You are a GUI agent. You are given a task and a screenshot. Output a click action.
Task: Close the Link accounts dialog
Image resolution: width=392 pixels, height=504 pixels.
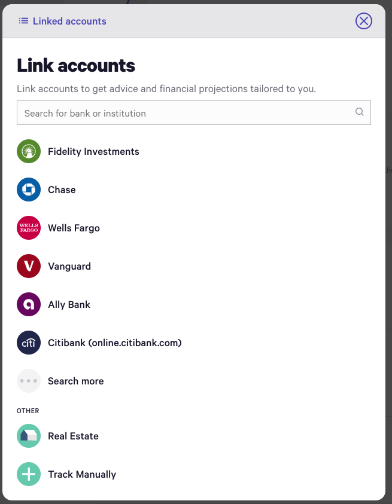point(364,21)
